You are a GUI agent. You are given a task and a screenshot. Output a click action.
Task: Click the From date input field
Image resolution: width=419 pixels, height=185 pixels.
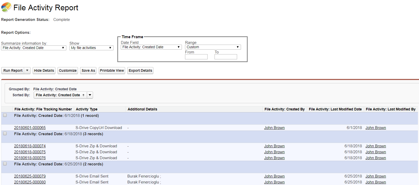click(x=196, y=57)
